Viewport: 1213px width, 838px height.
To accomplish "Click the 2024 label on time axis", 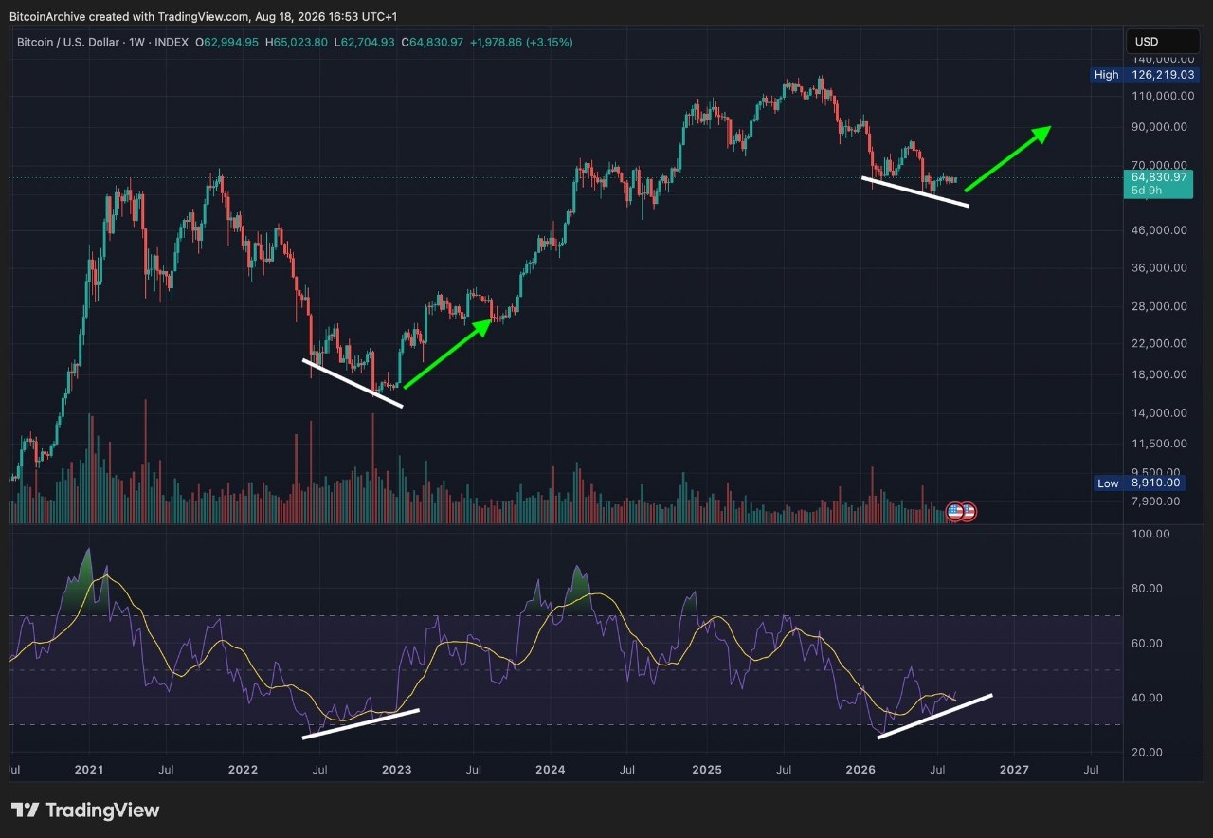I will pos(551,771).
